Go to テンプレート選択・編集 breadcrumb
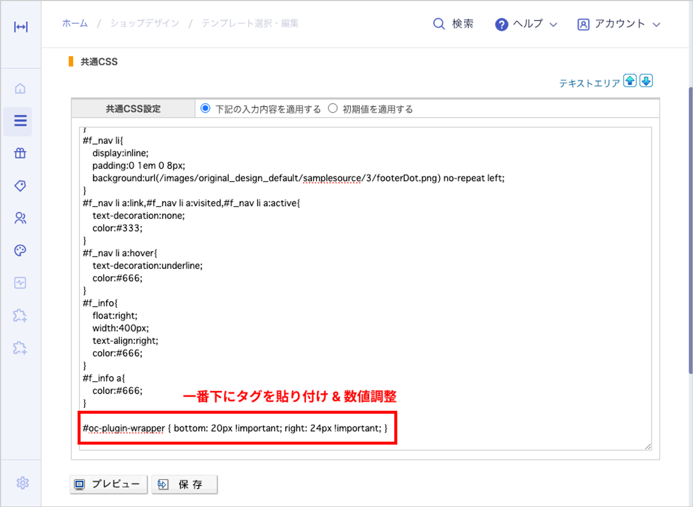Screen dimensions: 693x507 [250, 23]
